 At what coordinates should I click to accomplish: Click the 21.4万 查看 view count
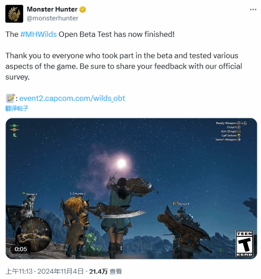tap(105, 271)
